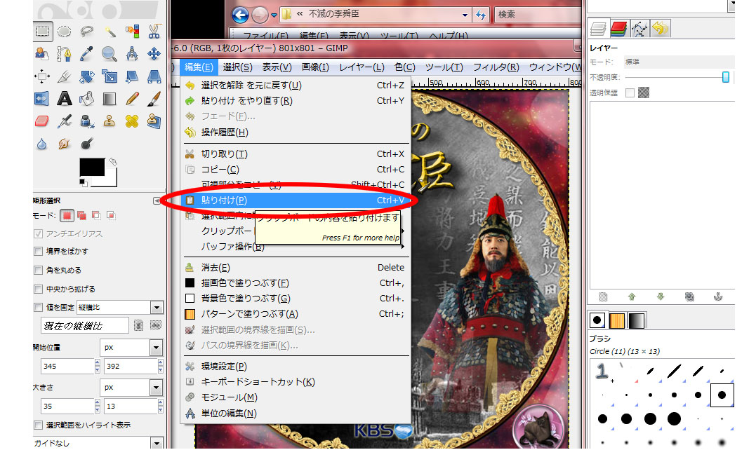Select the Perspective Clone tool
Image resolution: width=756 pixels, height=457 pixels.
tap(154, 121)
